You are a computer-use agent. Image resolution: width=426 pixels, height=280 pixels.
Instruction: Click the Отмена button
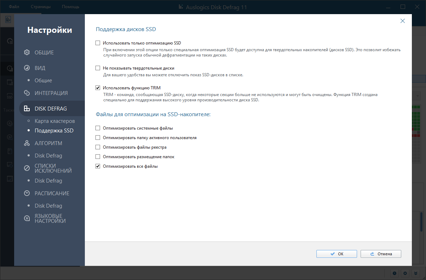(x=381, y=254)
